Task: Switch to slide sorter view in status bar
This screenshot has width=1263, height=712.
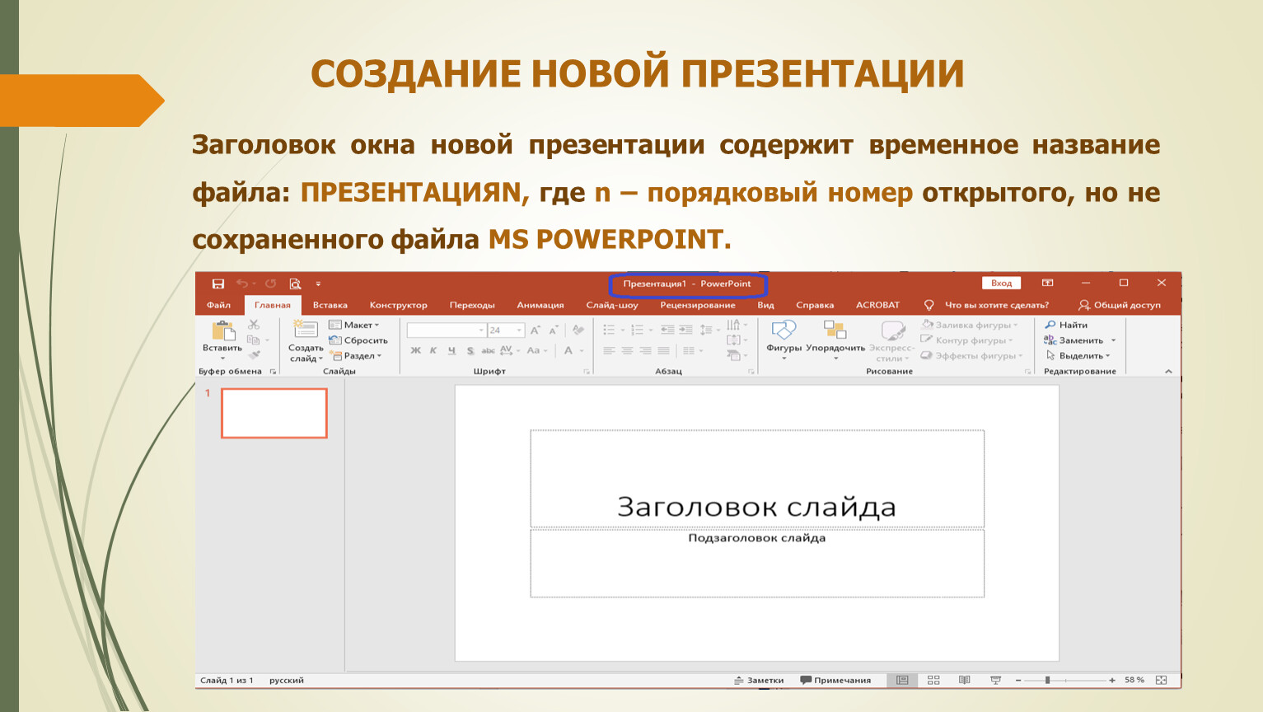Action: tap(933, 680)
